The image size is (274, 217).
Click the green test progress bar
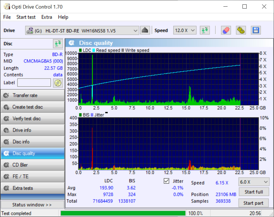(123, 213)
